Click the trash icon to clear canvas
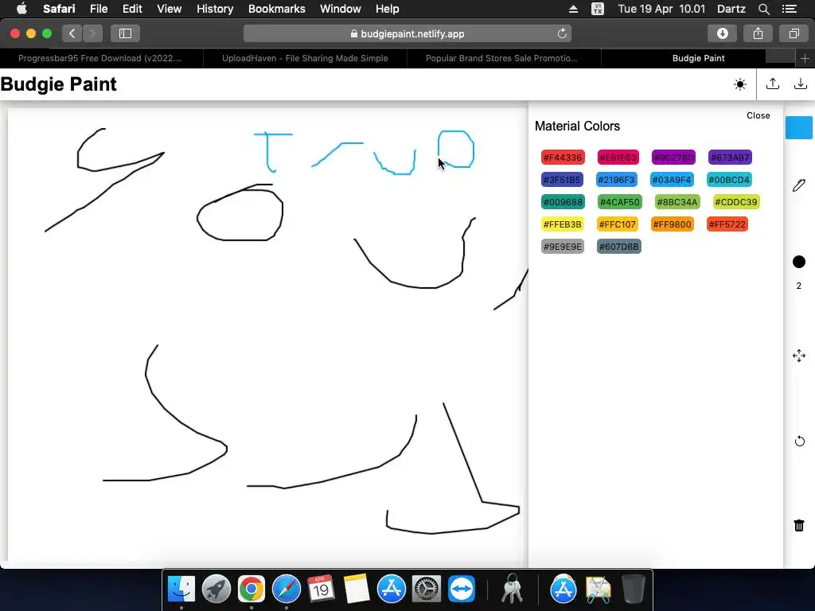 [799, 525]
